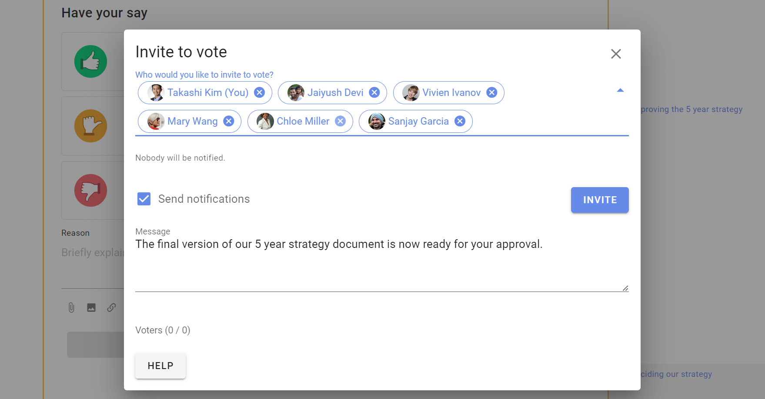
Task: Collapse the invitee dropdown arrow
Action: point(621,90)
